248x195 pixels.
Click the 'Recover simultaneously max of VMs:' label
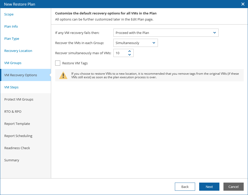coord(83,53)
